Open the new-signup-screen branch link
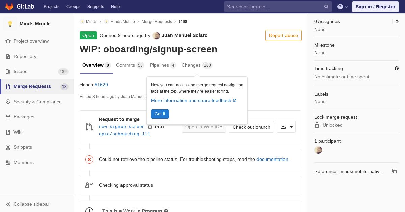This screenshot has width=405, height=212. pos(122,127)
